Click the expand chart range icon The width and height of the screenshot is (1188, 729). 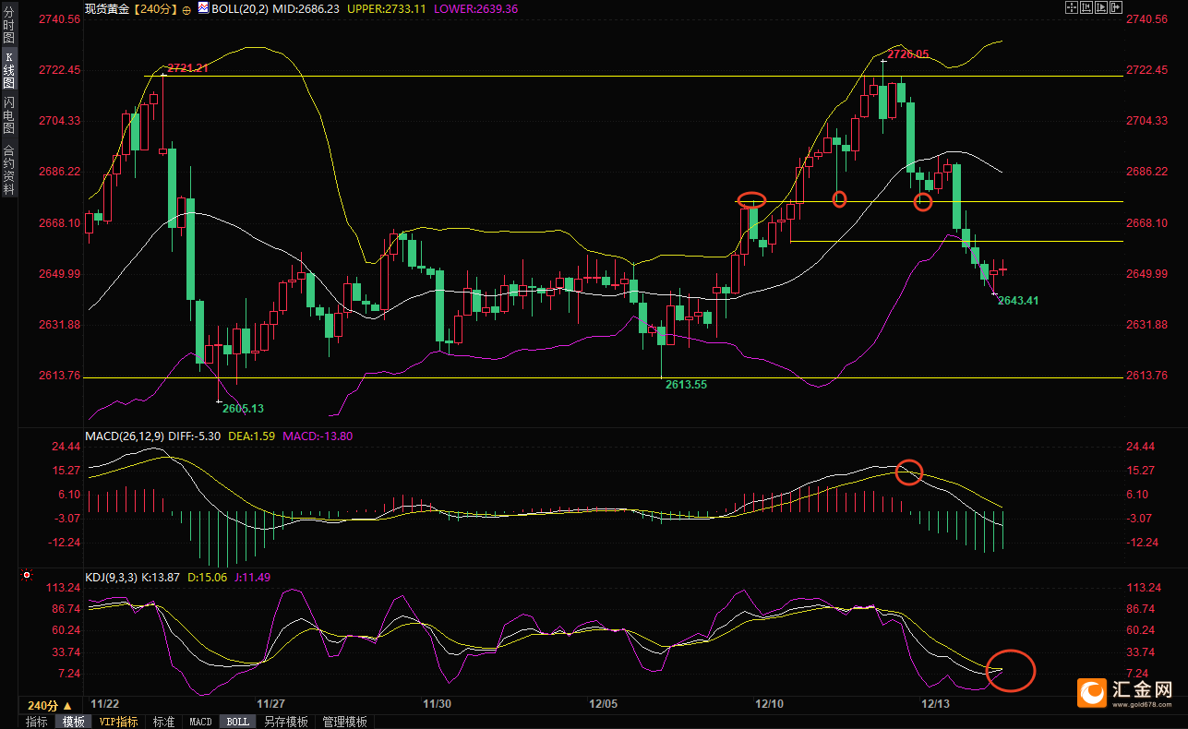(1101, 7)
